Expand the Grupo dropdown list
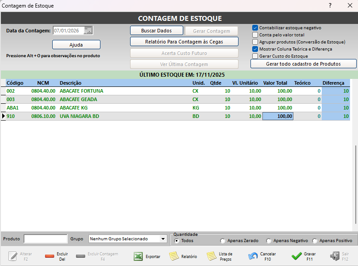Image resolution: width=358 pixels, height=266 pixels. 163,239
